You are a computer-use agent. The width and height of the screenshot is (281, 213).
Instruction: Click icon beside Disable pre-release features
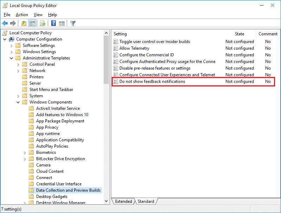(x=116, y=68)
